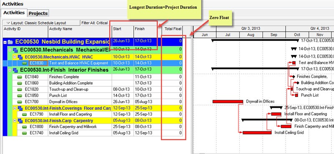The width and height of the screenshot is (334, 154).
Task: Select the Install Ceiling Grid name cell
Action: click(80, 133)
